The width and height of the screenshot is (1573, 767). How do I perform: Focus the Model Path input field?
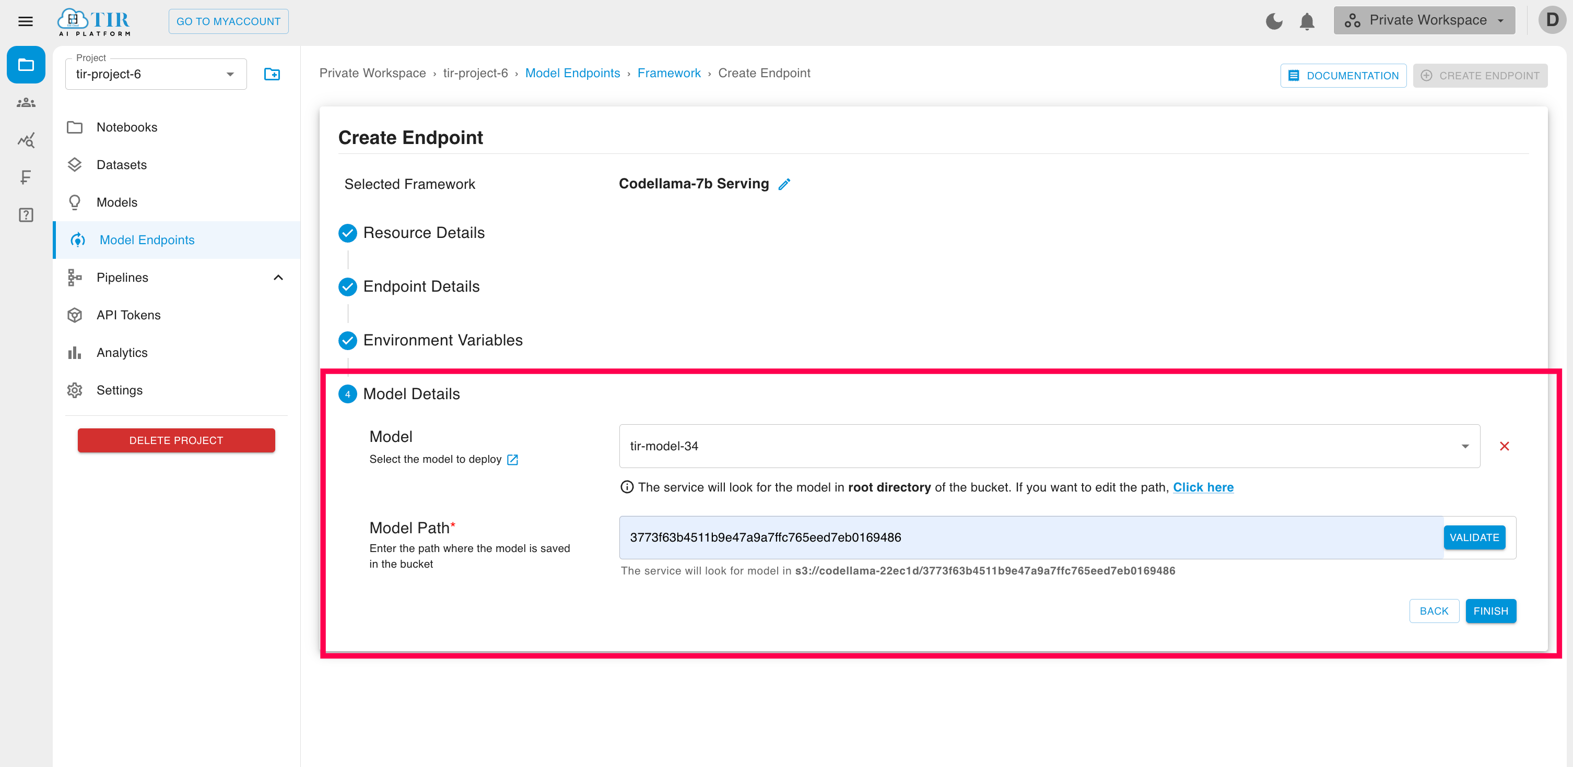pos(1031,538)
